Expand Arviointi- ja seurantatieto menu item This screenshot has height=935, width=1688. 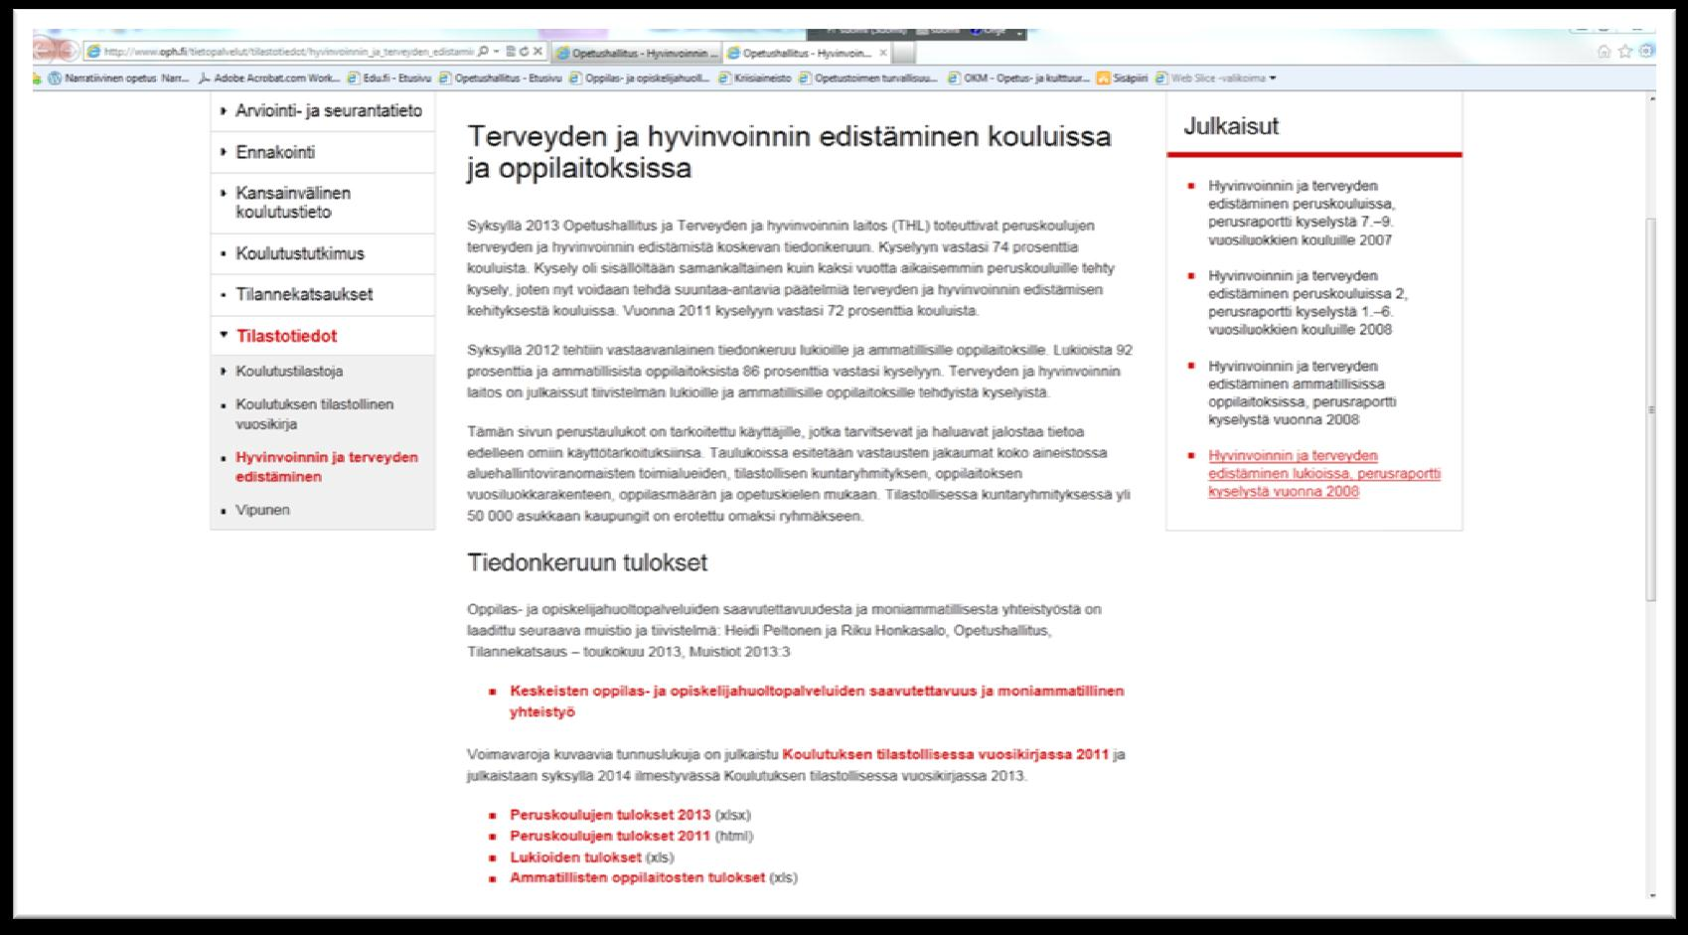pos(323,111)
